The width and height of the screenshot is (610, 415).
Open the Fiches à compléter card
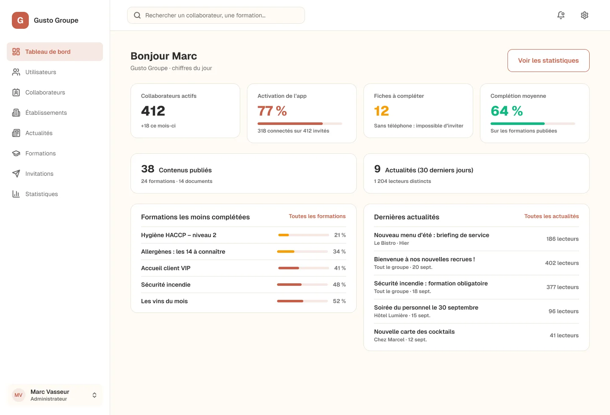click(418, 111)
